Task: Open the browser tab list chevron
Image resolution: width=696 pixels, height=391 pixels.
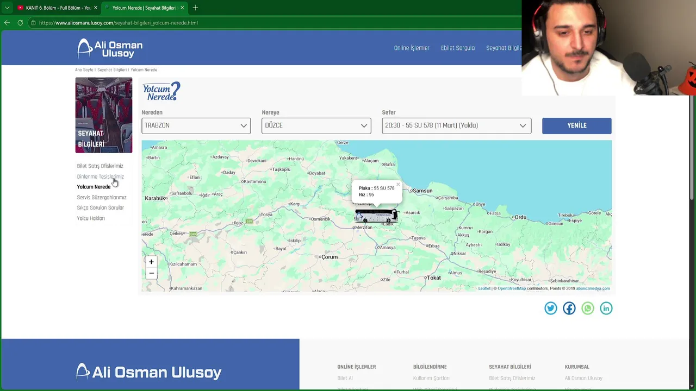Action: click(7, 8)
